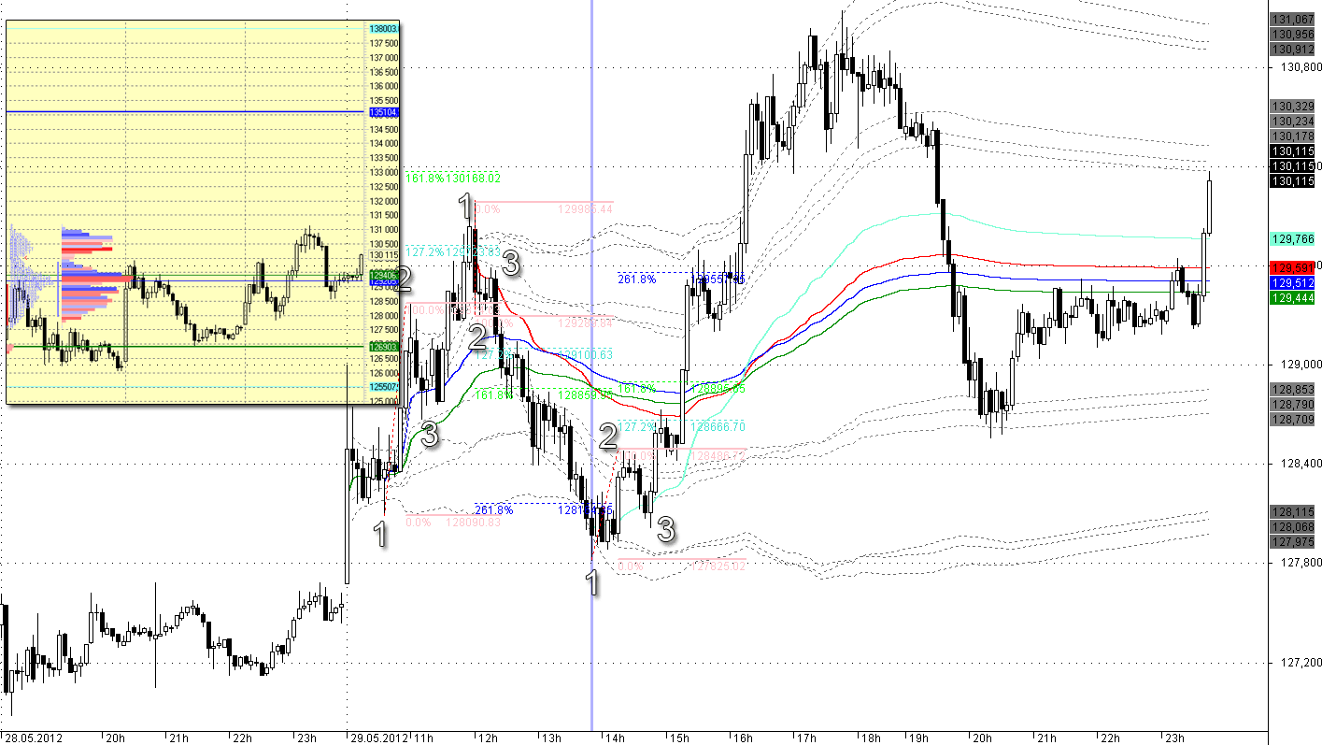This screenshot has width=1322, height=745.
Task: Click the 128,790 price label
Action: tap(1293, 404)
